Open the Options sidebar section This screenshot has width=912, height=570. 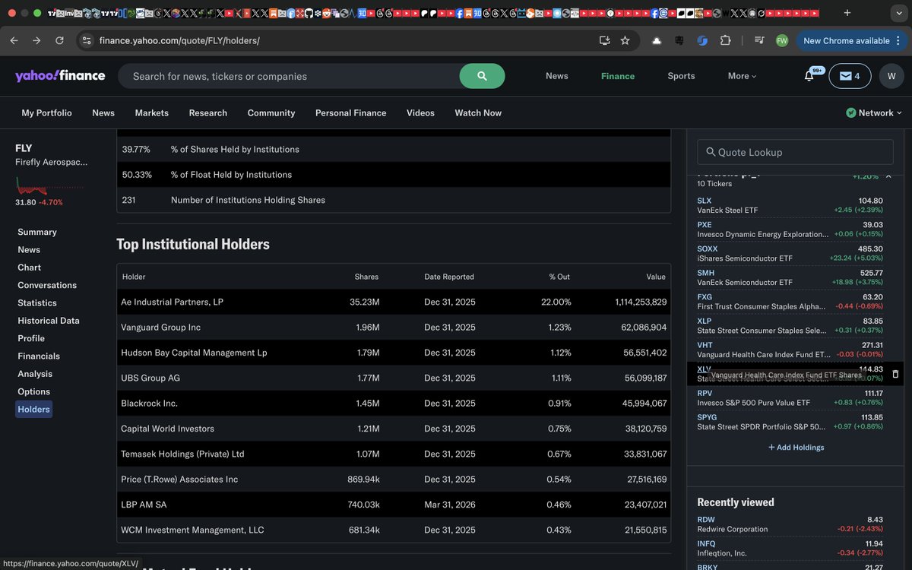pyautogui.click(x=34, y=391)
